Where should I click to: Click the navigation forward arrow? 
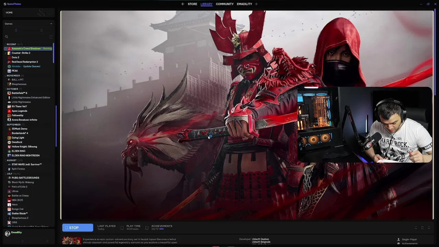pos(256,4)
